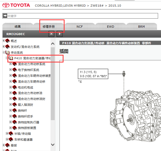Image resolution: width=161 pixels, height=151 pixels.
Task: Select the 换档杆 tree item
Action: click(22, 111)
